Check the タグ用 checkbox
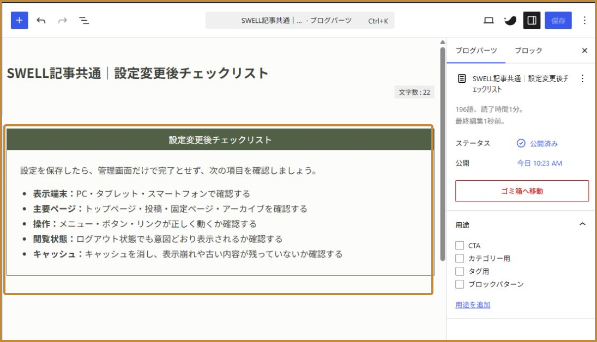 click(460, 271)
